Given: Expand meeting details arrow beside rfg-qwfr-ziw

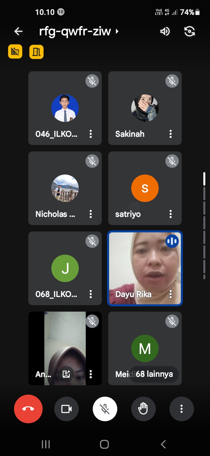Looking at the screenshot, I should tap(117, 31).
